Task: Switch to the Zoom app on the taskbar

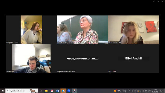Action: (x=69, y=91)
